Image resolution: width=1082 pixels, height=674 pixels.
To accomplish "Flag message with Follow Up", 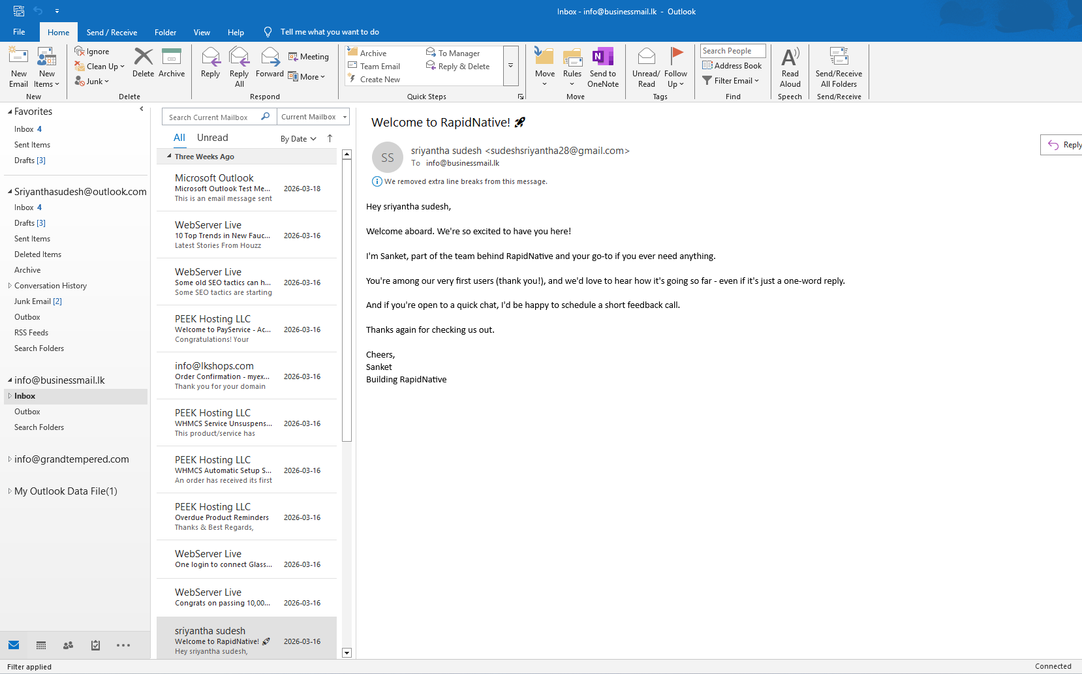I will click(x=675, y=67).
